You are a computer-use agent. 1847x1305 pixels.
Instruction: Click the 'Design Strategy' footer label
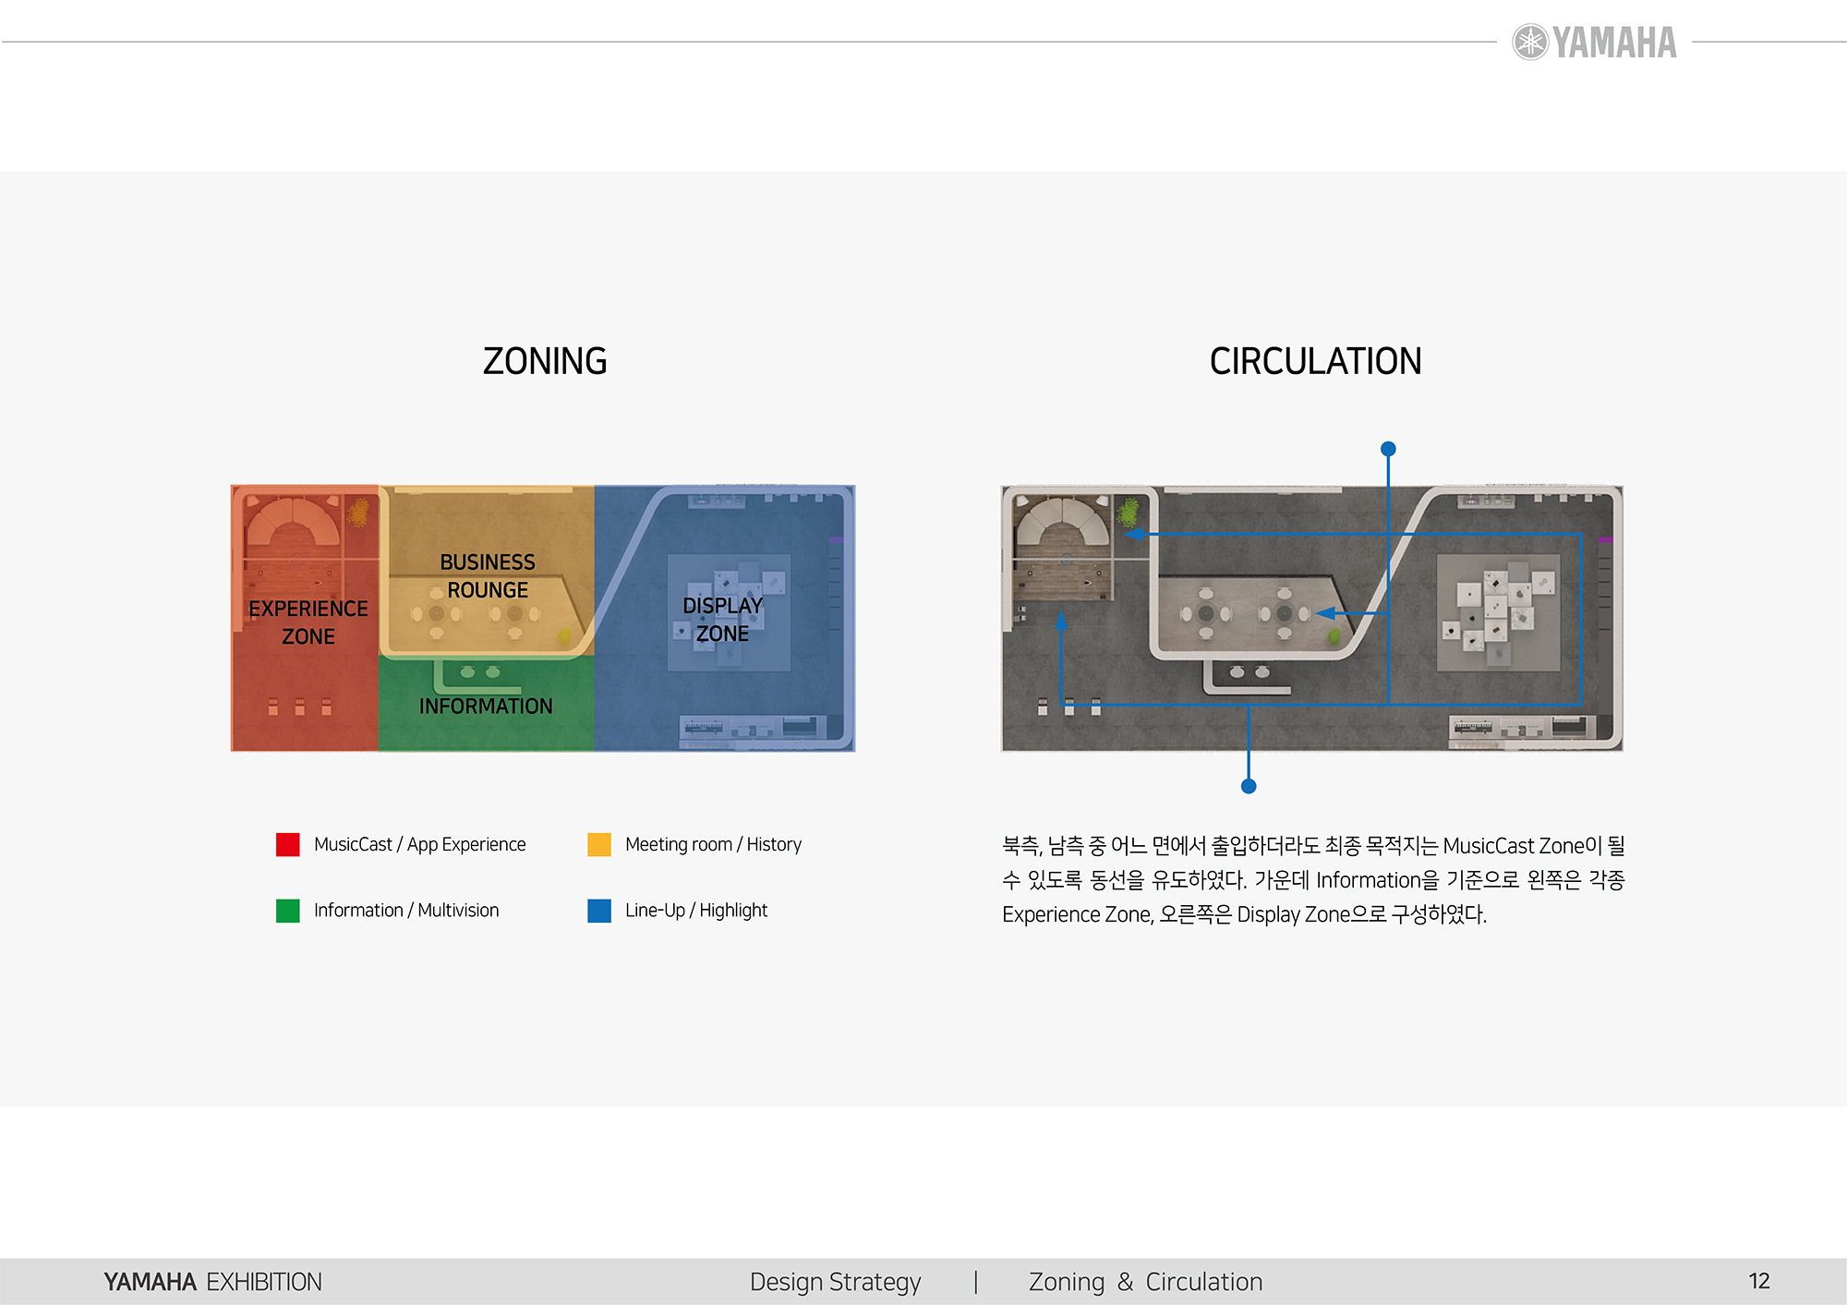[836, 1282]
